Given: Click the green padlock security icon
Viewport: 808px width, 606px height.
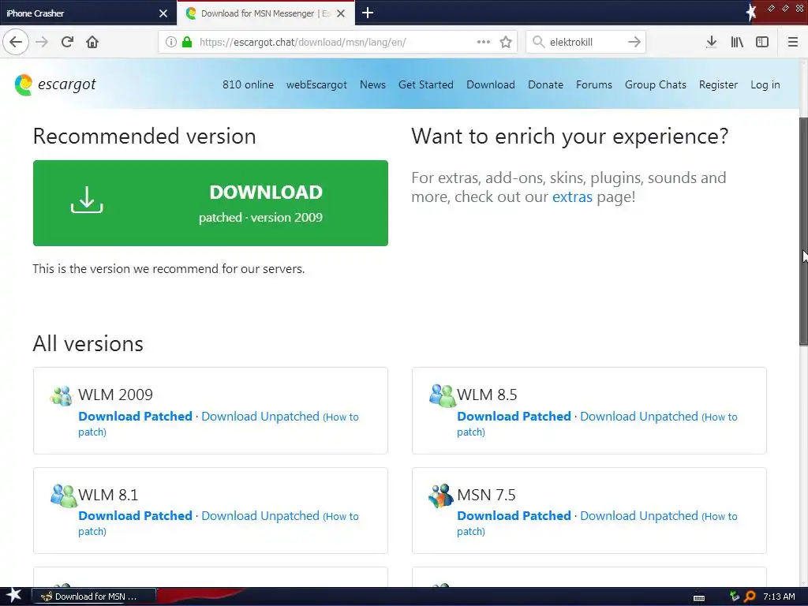Looking at the screenshot, I should 187,42.
